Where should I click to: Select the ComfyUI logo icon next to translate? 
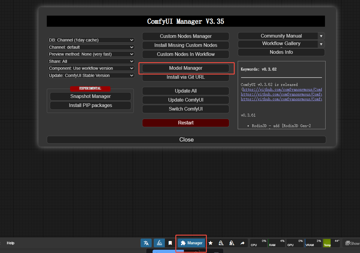159,243
